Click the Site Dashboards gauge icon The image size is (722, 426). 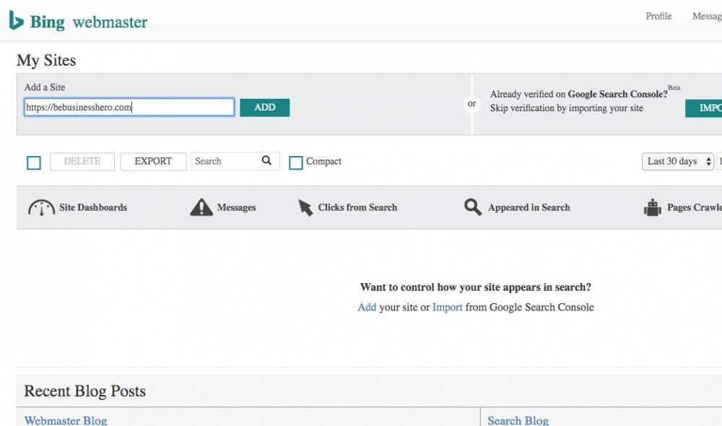tap(41, 208)
